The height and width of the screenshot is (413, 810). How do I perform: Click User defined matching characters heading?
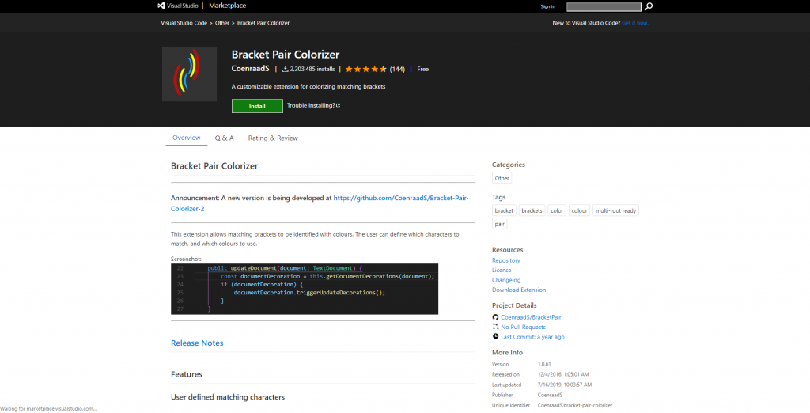(228, 397)
